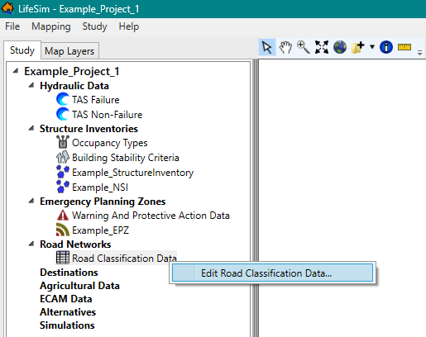Click the red warning triangle icon

[63, 216]
